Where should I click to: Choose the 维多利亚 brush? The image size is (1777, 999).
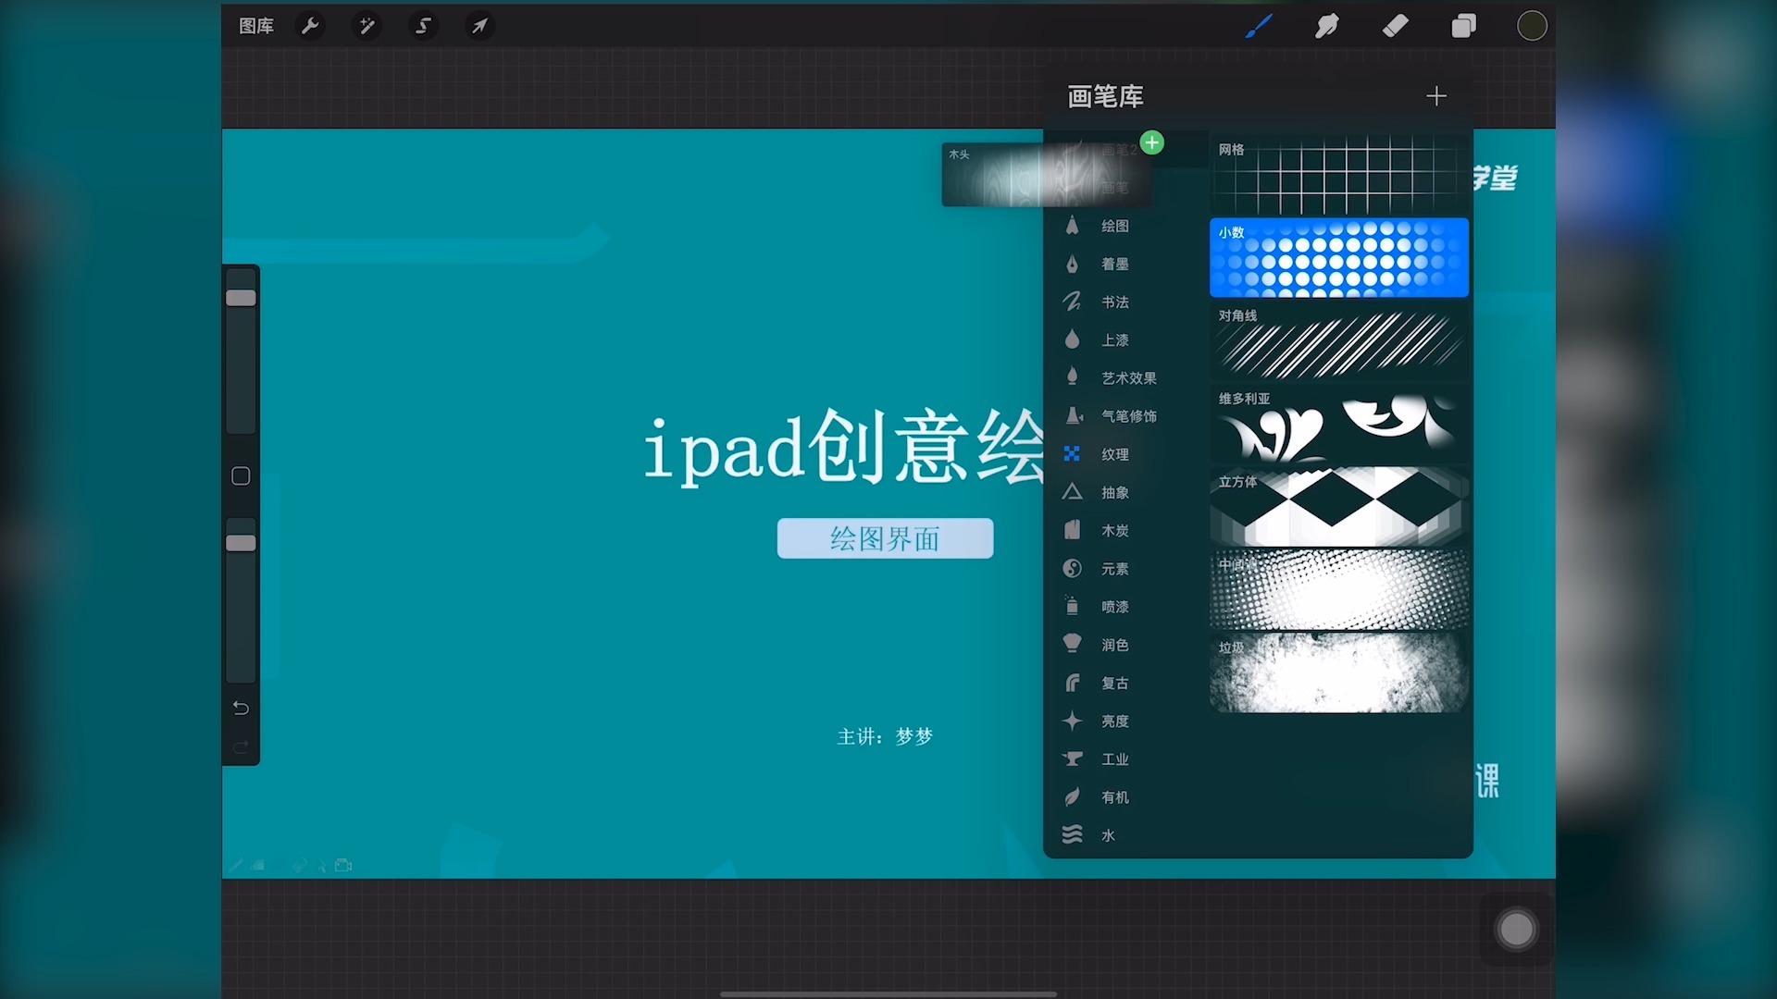(x=1339, y=424)
